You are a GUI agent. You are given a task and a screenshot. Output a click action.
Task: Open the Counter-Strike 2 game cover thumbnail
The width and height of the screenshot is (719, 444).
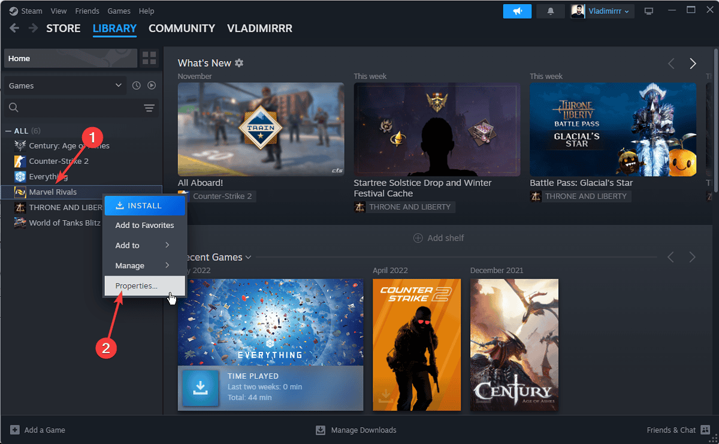point(416,345)
